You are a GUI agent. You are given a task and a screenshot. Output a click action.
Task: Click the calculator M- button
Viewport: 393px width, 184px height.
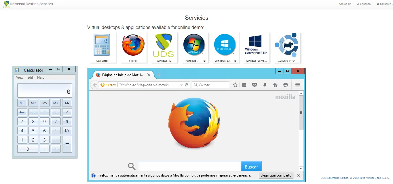click(67, 103)
